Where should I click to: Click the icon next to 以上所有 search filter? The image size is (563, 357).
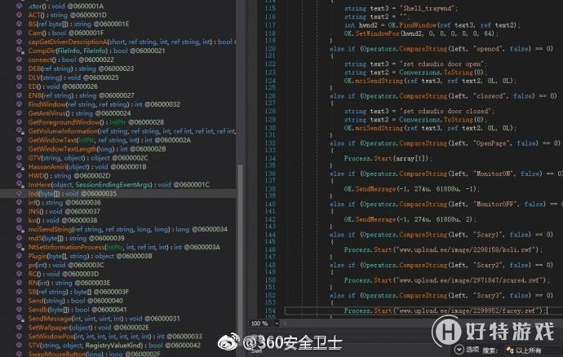point(509,350)
